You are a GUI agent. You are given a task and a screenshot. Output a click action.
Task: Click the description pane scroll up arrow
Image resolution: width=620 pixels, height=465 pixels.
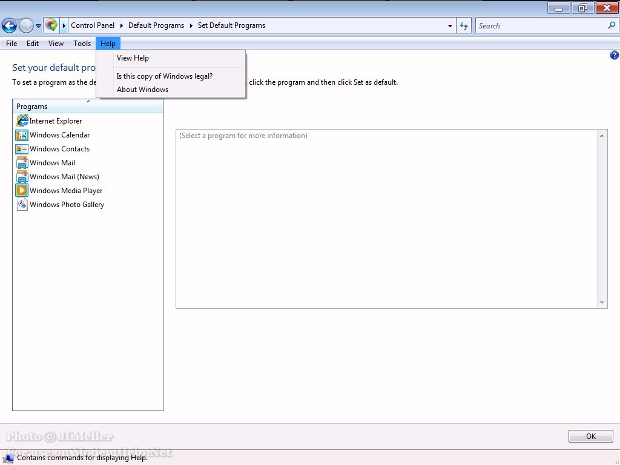pyautogui.click(x=602, y=136)
